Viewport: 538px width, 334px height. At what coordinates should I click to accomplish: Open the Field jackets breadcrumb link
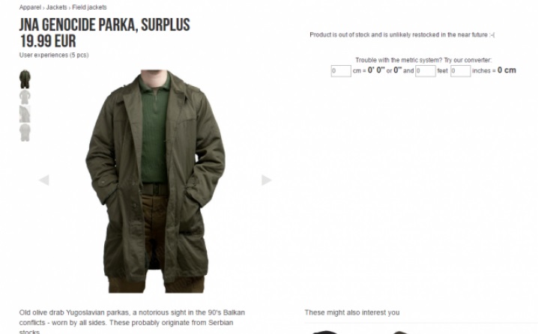click(89, 7)
